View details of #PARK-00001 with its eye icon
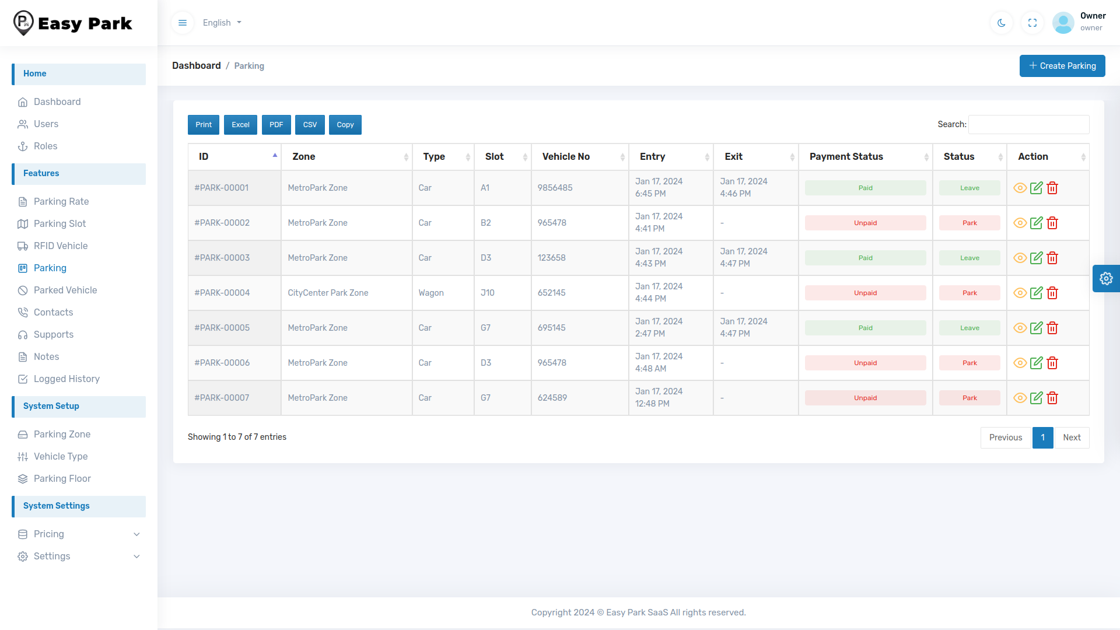The image size is (1120, 630). pos(1020,188)
